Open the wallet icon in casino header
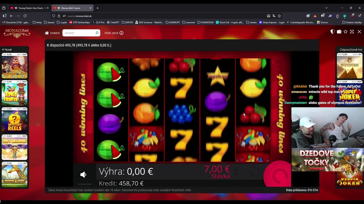The height and width of the screenshot is (204, 364). tap(339, 32)
